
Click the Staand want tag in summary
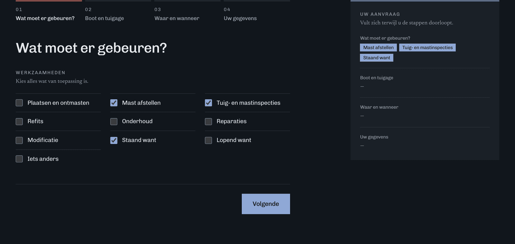click(377, 58)
